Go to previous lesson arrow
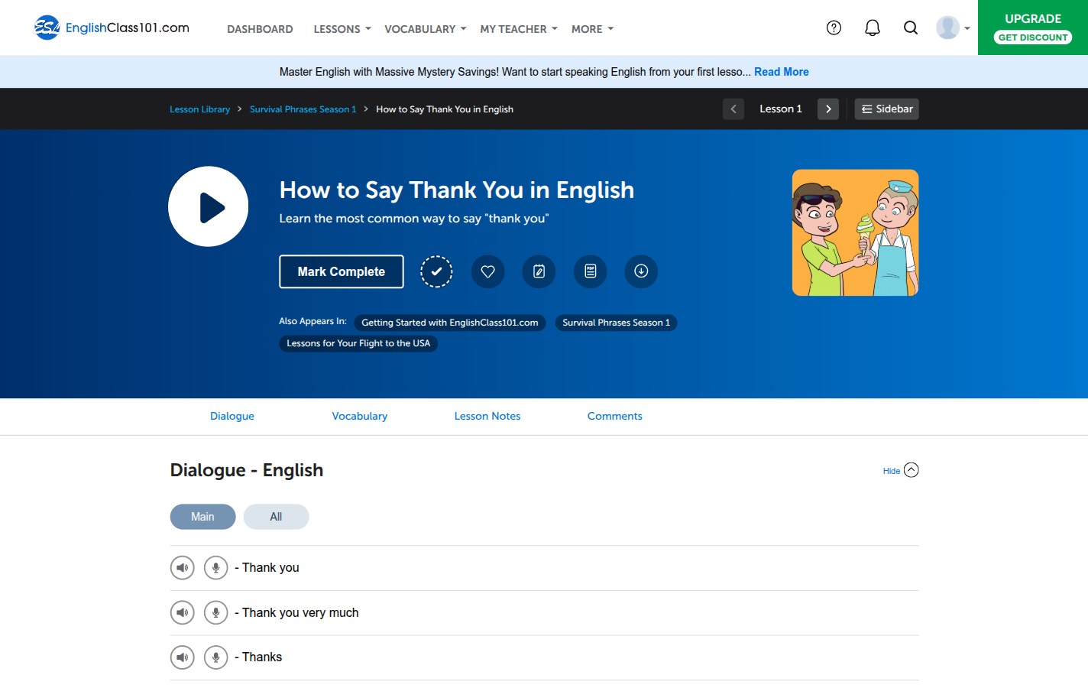 733,109
